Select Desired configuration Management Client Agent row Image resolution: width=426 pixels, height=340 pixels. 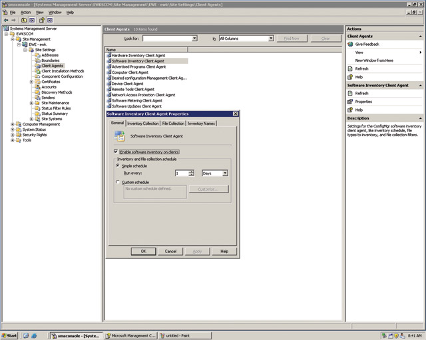(x=146, y=78)
